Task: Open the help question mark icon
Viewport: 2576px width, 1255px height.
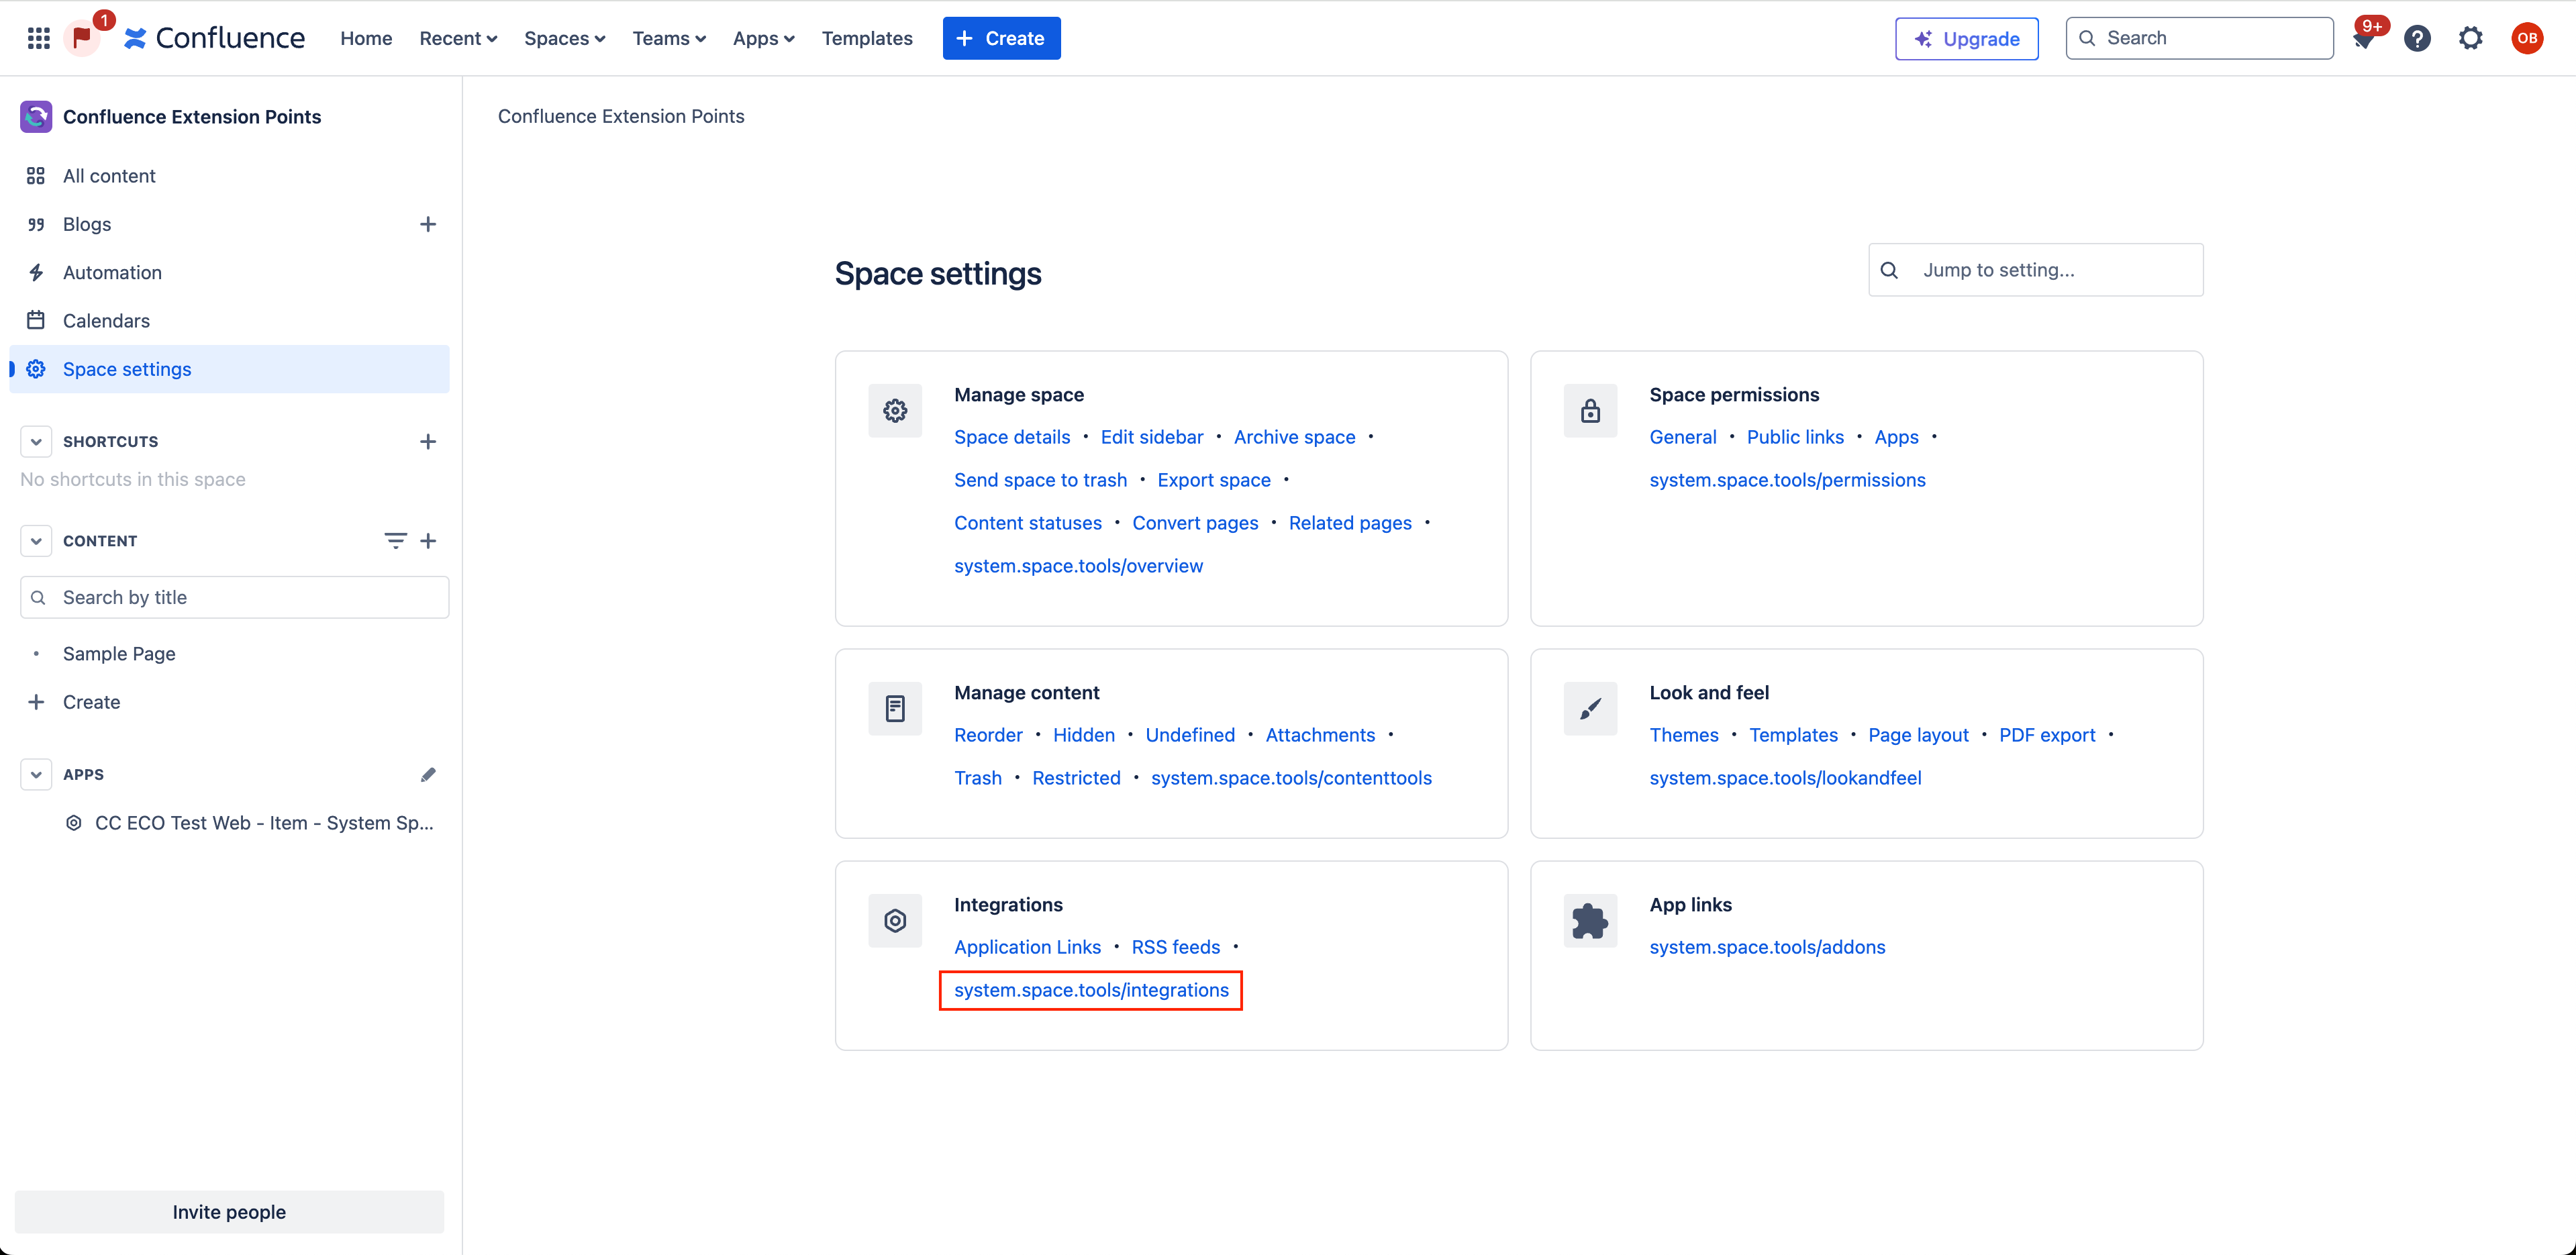Action: pos(2417,38)
